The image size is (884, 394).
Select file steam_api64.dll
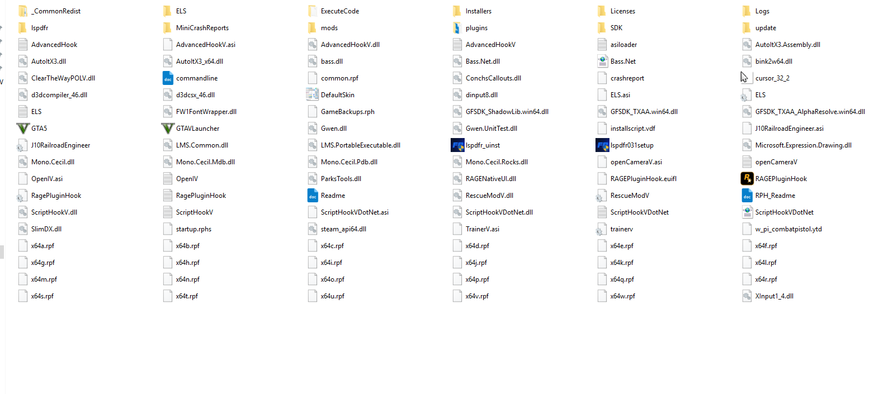343,229
